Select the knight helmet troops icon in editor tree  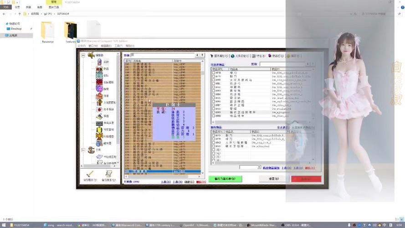[99, 62]
